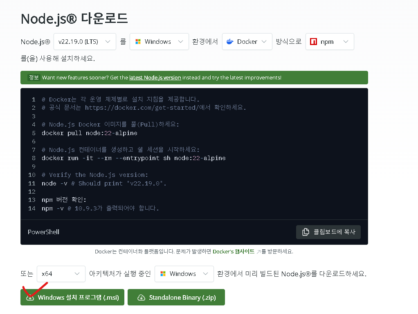The image size is (418, 314).
Task: Click the text "를(을) 사용해 설치하세요."
Action: click(x=58, y=59)
